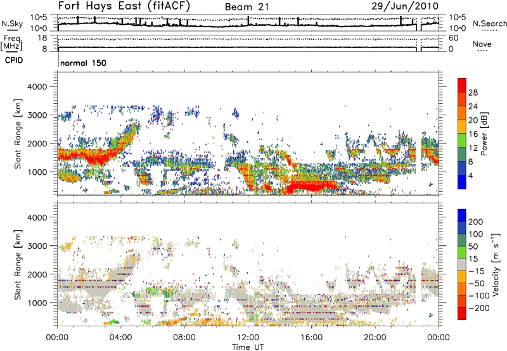This screenshot has height=351, width=507.
Task: Click the '04:00' time axis label
Action: (121, 338)
